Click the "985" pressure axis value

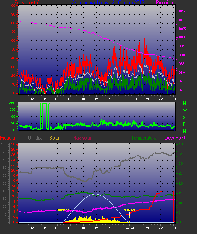pyautogui.click(x=182, y=64)
